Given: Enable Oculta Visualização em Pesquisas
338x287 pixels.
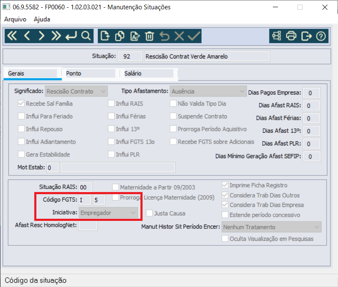Looking at the screenshot, I should point(225,239).
